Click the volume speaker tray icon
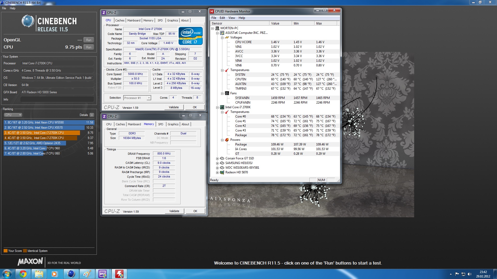Viewport: 497px width, 279px height. tap(470, 274)
